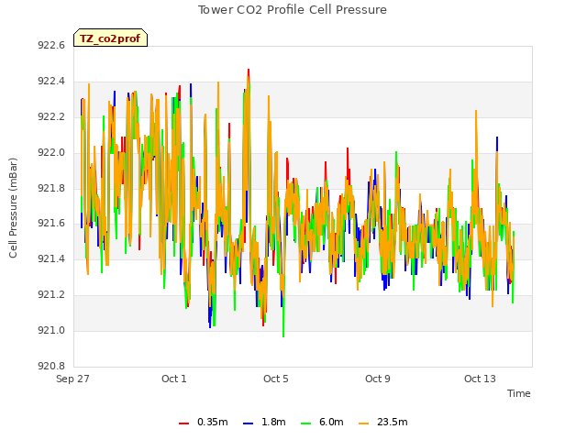Click the Oct 13 x-axis tick label
Screen dimensions: 587x440
[x=480, y=379]
